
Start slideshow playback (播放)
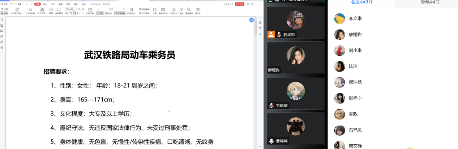pyautogui.click(x=51, y=9)
